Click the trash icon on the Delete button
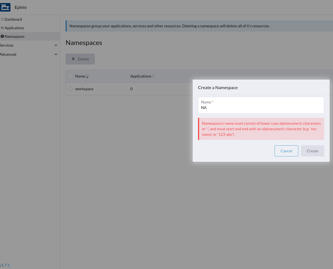The image size is (333, 269). 73,58
